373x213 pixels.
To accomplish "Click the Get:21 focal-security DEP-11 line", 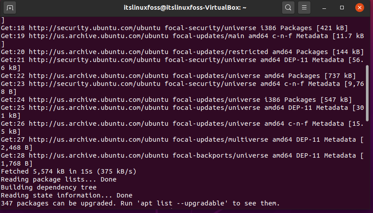I will point(182,60).
